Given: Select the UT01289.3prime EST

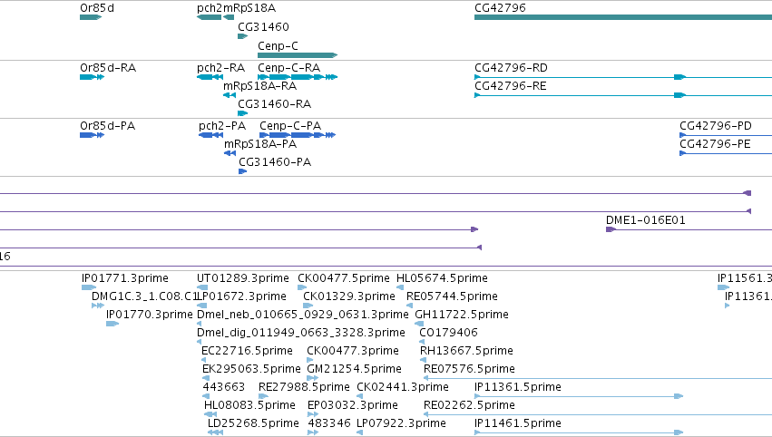Looking at the screenshot, I should (x=202, y=287).
